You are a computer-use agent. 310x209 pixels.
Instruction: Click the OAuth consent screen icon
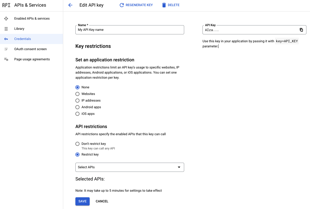pyautogui.click(x=6, y=49)
